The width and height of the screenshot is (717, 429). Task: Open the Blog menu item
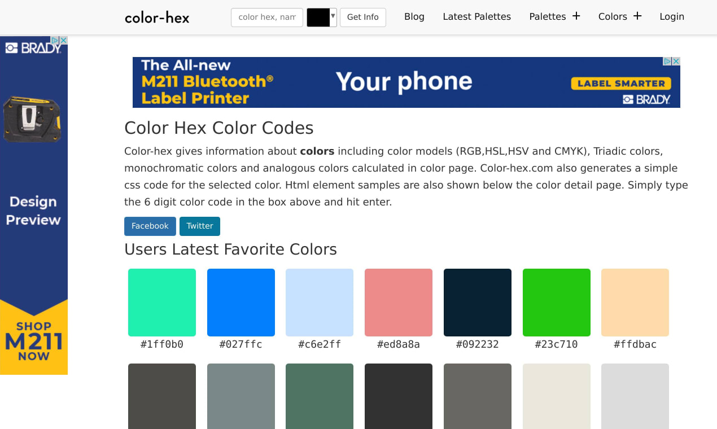pyautogui.click(x=414, y=17)
